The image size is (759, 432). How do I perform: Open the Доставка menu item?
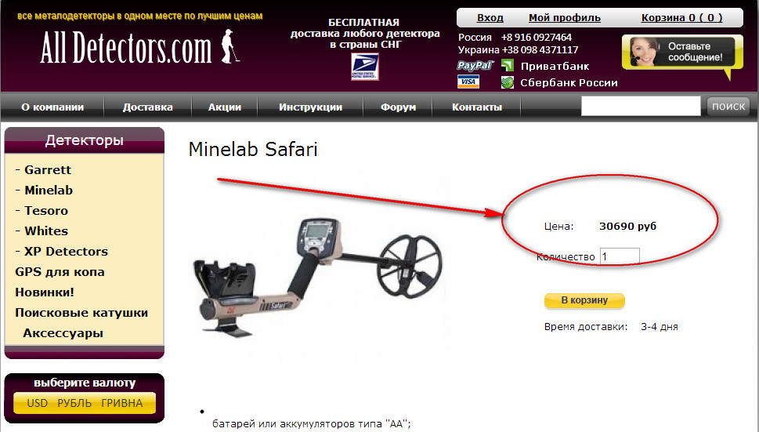tap(147, 107)
